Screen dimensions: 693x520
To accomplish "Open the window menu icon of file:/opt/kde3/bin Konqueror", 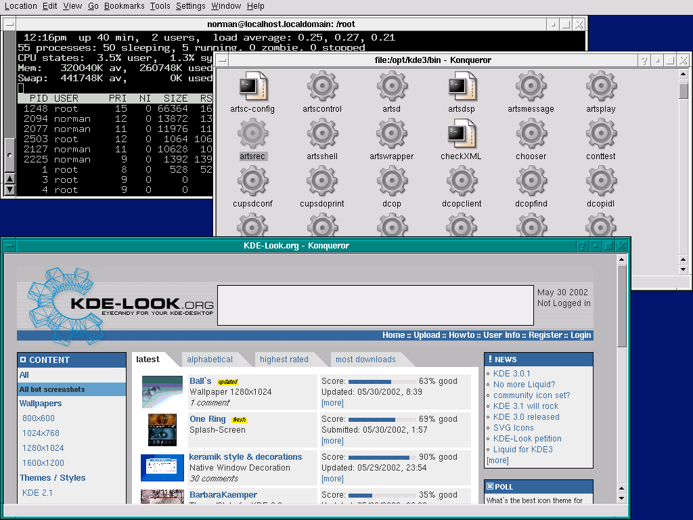I will (222, 60).
